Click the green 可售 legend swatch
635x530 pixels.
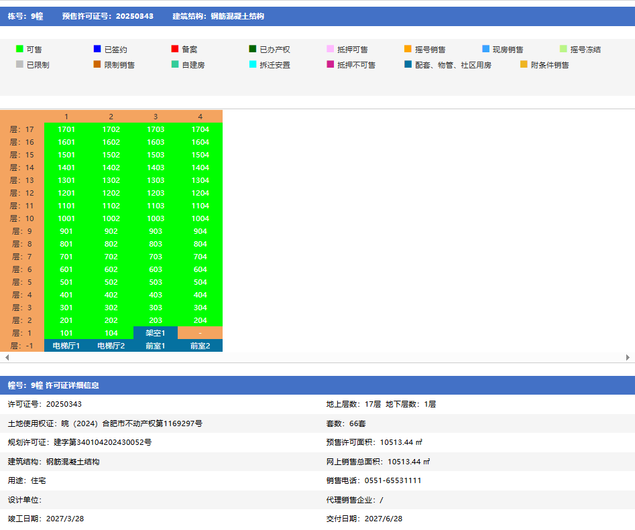pyautogui.click(x=19, y=49)
